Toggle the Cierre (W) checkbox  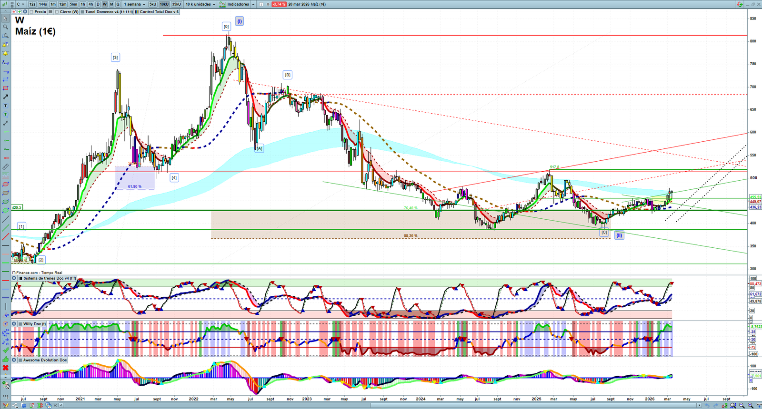[57, 12]
